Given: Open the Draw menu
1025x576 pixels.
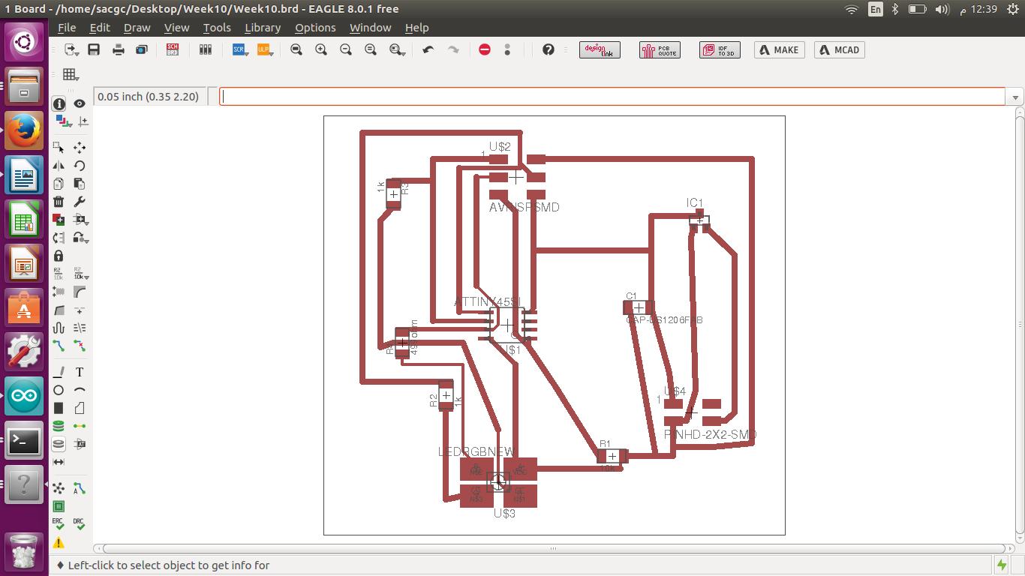Looking at the screenshot, I should click(x=137, y=28).
